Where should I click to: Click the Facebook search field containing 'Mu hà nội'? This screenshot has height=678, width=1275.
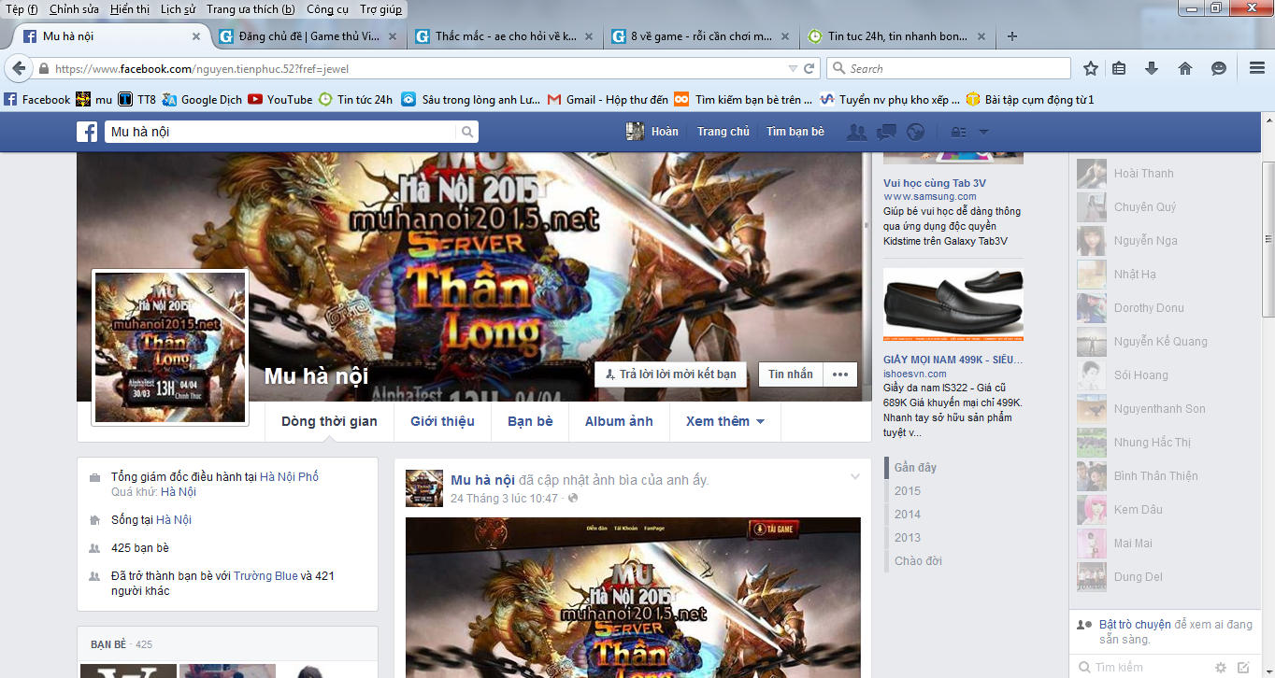282,132
